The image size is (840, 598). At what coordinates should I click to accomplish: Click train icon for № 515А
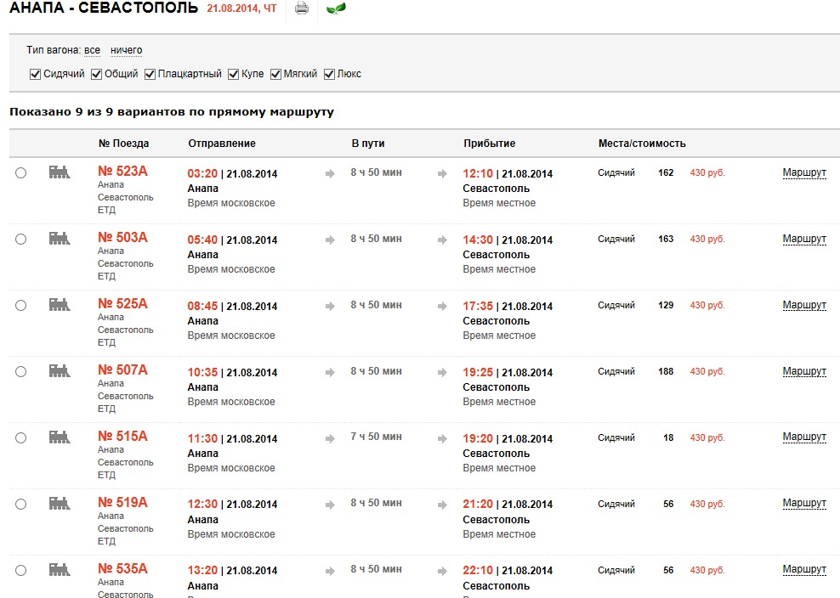coord(60,437)
